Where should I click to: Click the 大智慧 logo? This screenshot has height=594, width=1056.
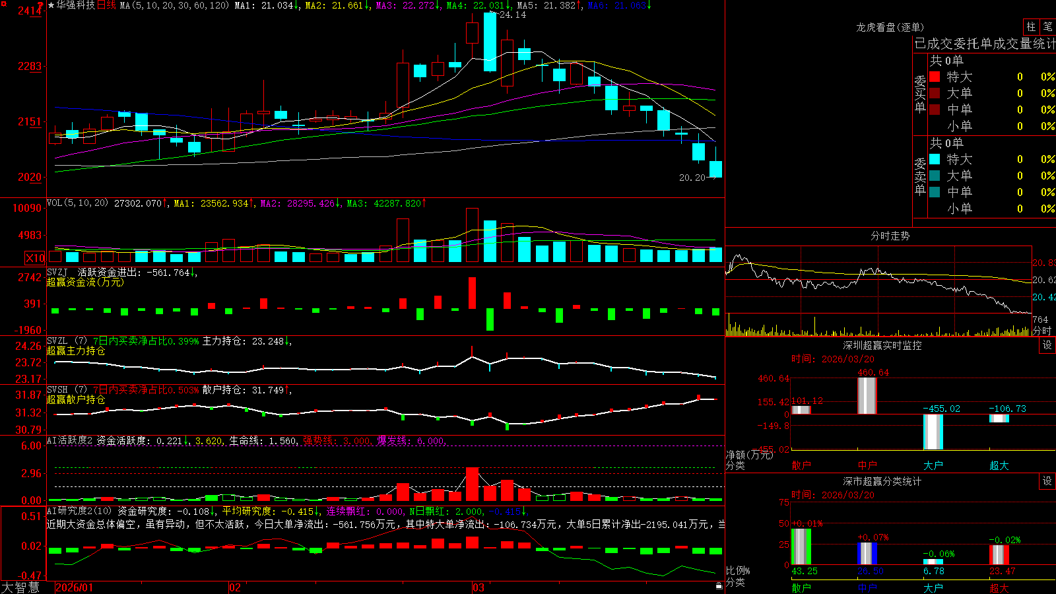tap(20, 587)
